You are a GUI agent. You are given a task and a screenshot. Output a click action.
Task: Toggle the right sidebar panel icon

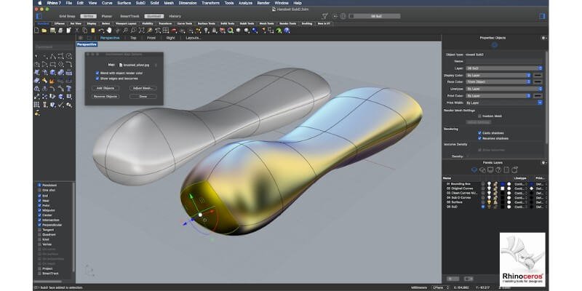point(542,16)
